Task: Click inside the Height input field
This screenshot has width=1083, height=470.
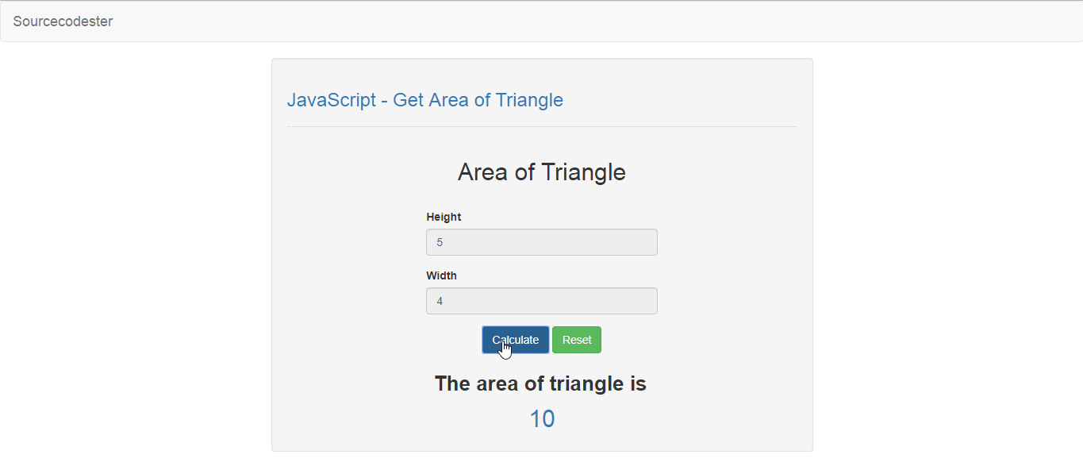Action: (x=542, y=242)
